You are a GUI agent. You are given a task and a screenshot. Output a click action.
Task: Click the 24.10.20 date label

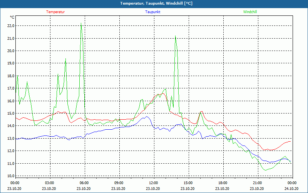tap(291, 189)
